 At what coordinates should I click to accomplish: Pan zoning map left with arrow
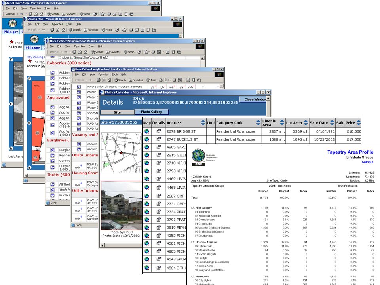tap(29, 123)
